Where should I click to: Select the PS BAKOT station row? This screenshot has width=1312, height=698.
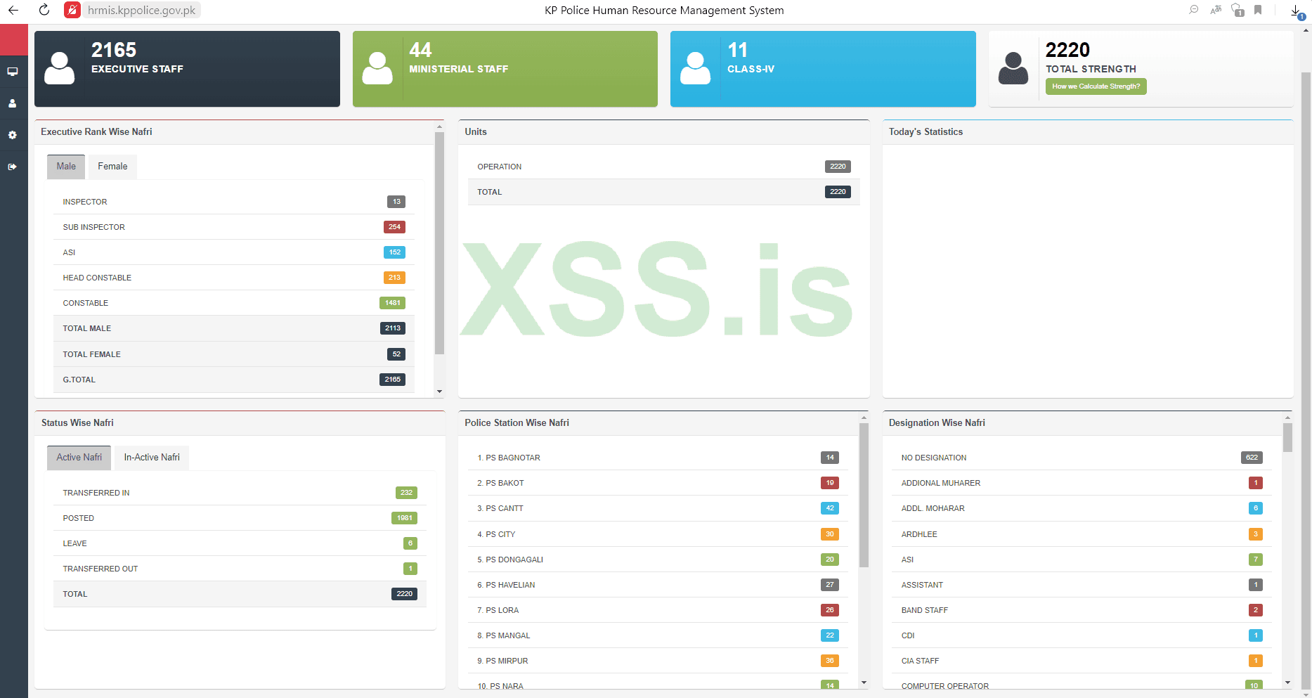pyautogui.click(x=658, y=483)
